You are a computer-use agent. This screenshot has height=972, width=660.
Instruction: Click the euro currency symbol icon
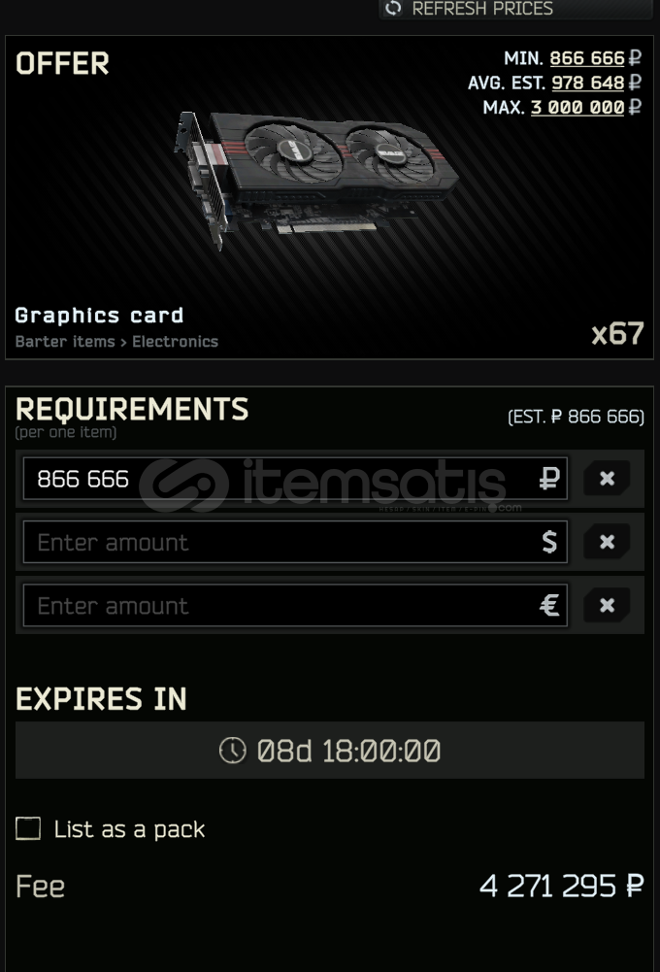(549, 605)
